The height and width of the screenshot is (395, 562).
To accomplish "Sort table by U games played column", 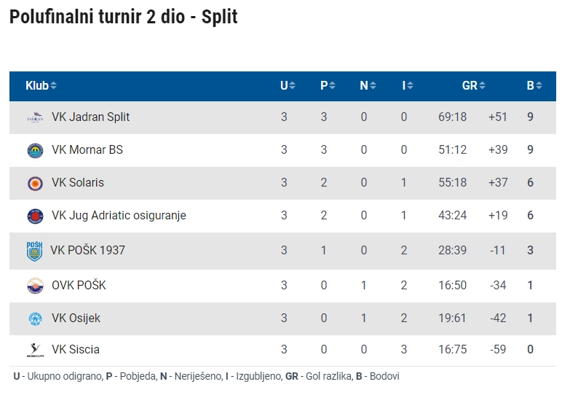I will (x=288, y=85).
